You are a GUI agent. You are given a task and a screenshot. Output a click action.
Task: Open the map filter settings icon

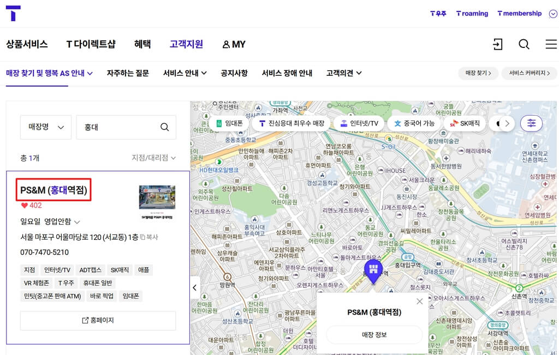click(531, 124)
